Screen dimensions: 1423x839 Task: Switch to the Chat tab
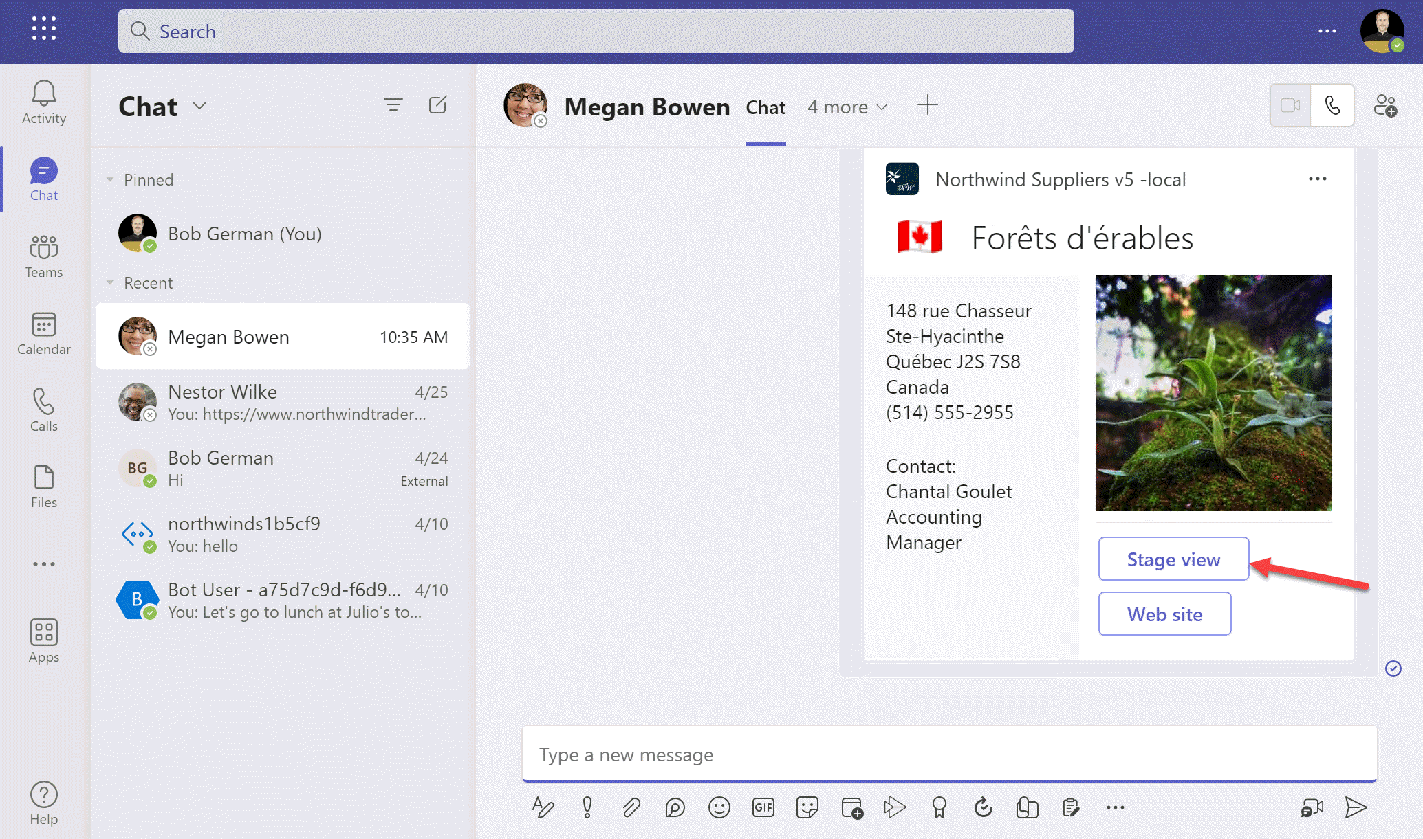(x=765, y=107)
